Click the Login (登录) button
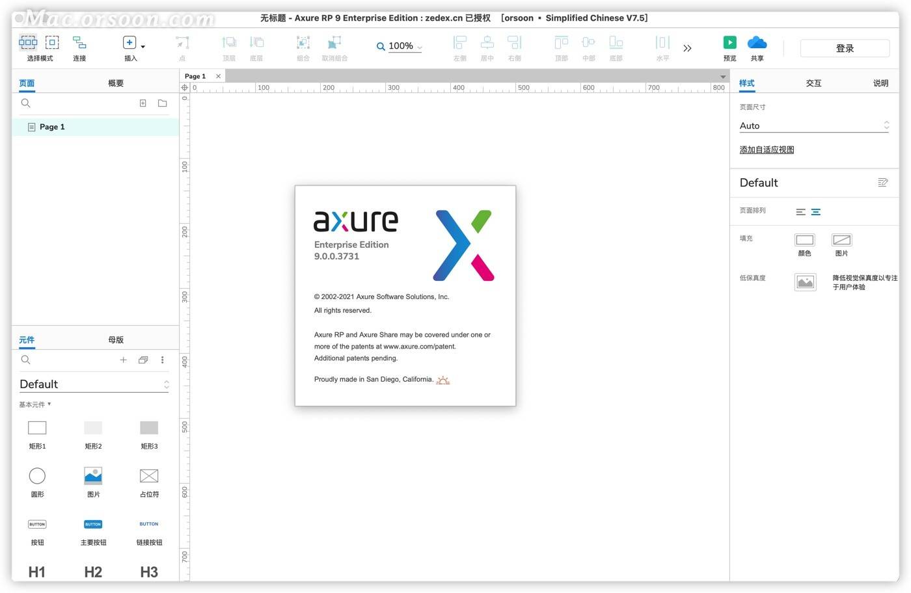This screenshot has width=911, height=593. pos(845,48)
